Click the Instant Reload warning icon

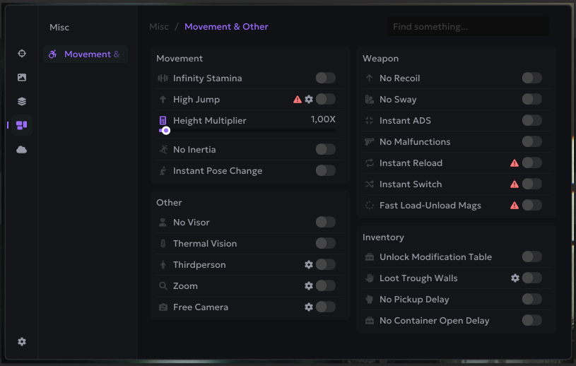click(x=515, y=163)
